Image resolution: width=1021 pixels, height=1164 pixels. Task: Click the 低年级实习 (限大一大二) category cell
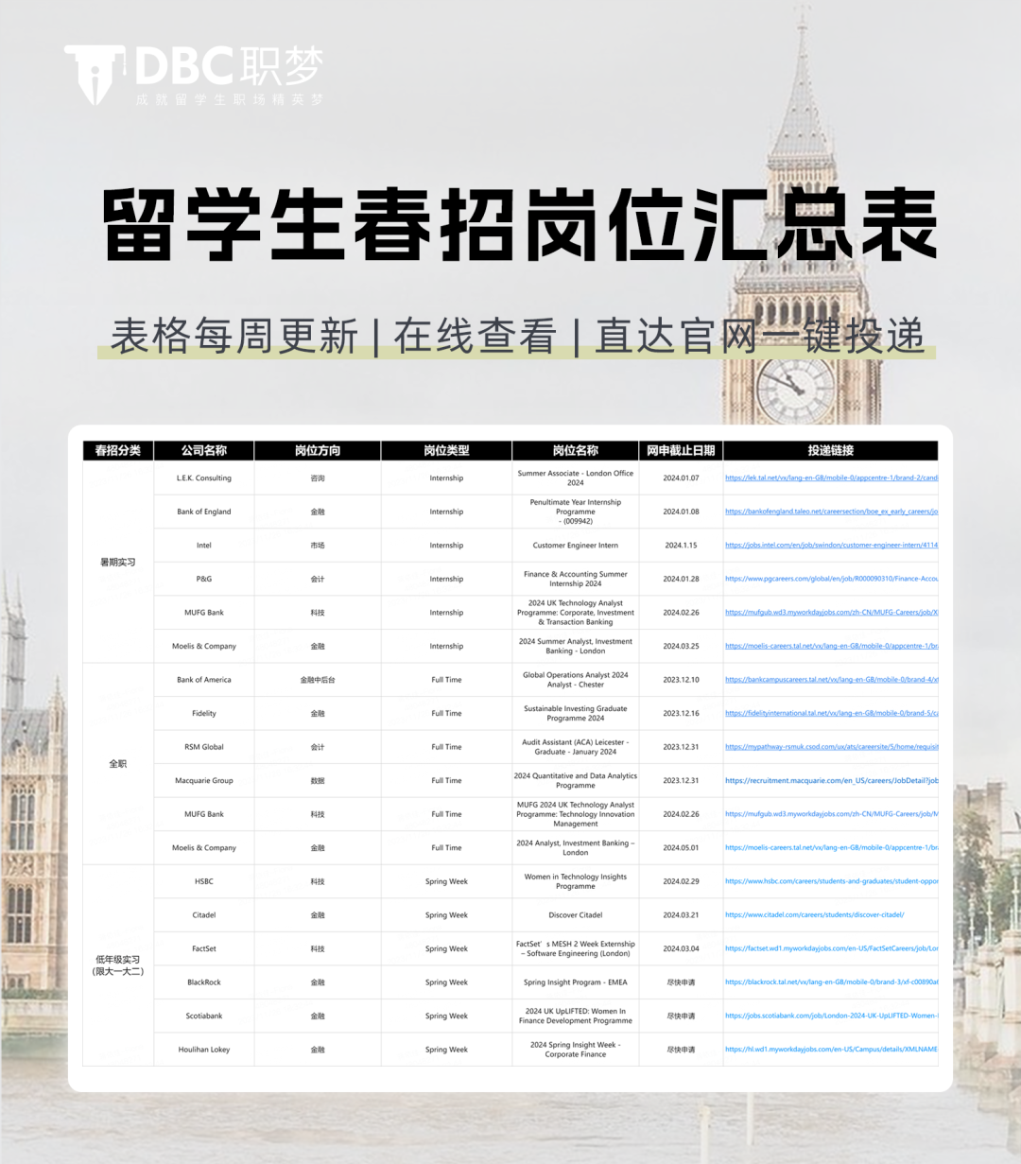click(118, 965)
